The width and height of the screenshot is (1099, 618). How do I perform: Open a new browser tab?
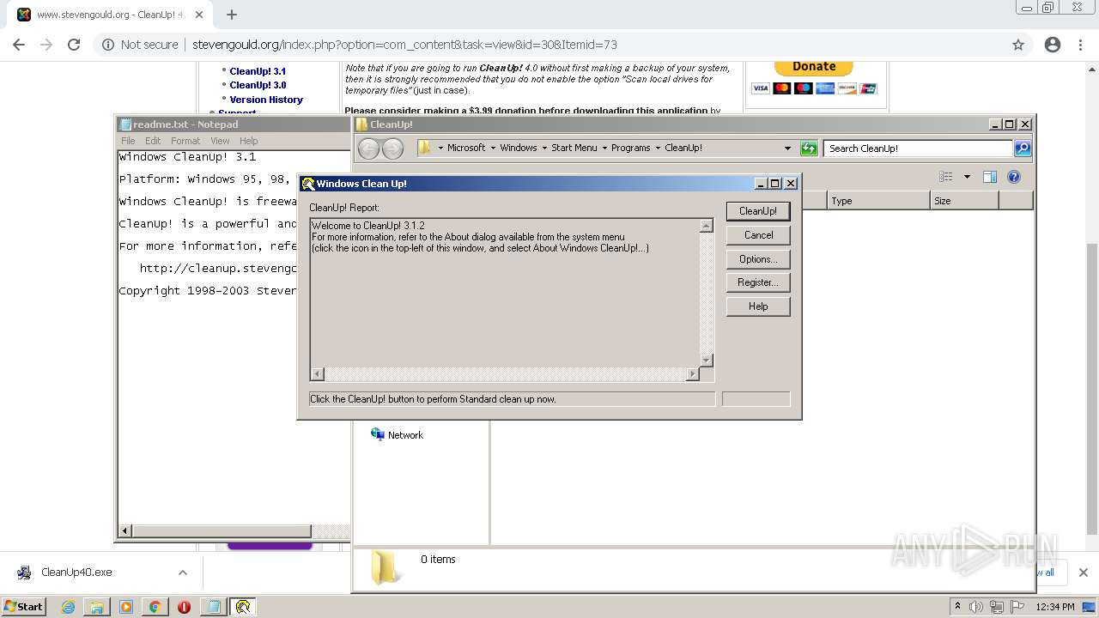tap(231, 15)
